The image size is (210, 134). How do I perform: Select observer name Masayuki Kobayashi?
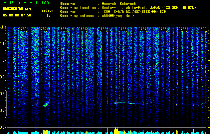coord(120,4)
